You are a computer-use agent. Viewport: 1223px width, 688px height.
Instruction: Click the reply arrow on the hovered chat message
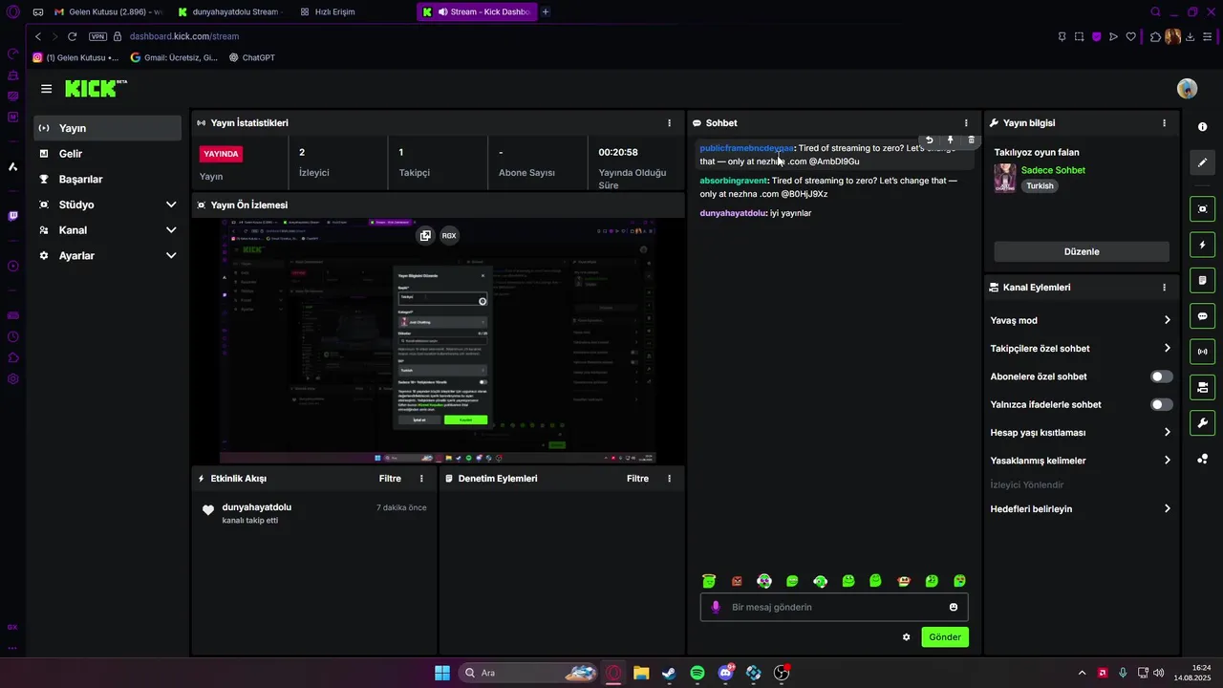pos(929,140)
